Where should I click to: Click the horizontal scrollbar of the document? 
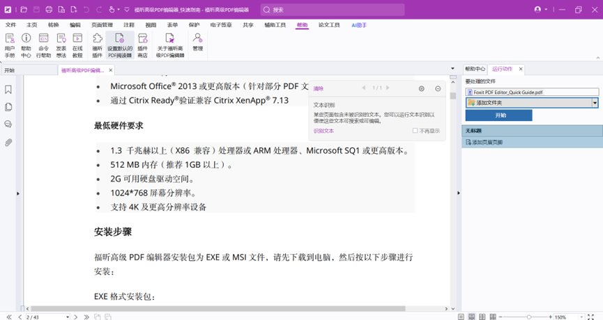217,308
